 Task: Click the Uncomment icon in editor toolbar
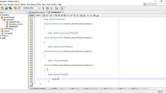[98, 16]
